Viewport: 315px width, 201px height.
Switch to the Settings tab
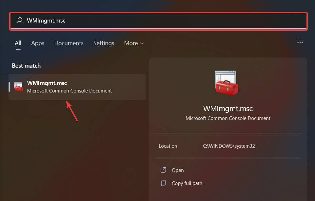coord(104,43)
